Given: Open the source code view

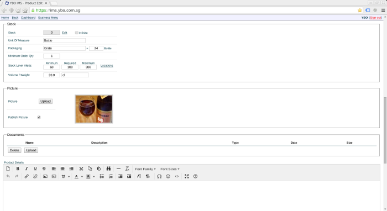Looking at the screenshot, I should pyautogui.click(x=177, y=176).
